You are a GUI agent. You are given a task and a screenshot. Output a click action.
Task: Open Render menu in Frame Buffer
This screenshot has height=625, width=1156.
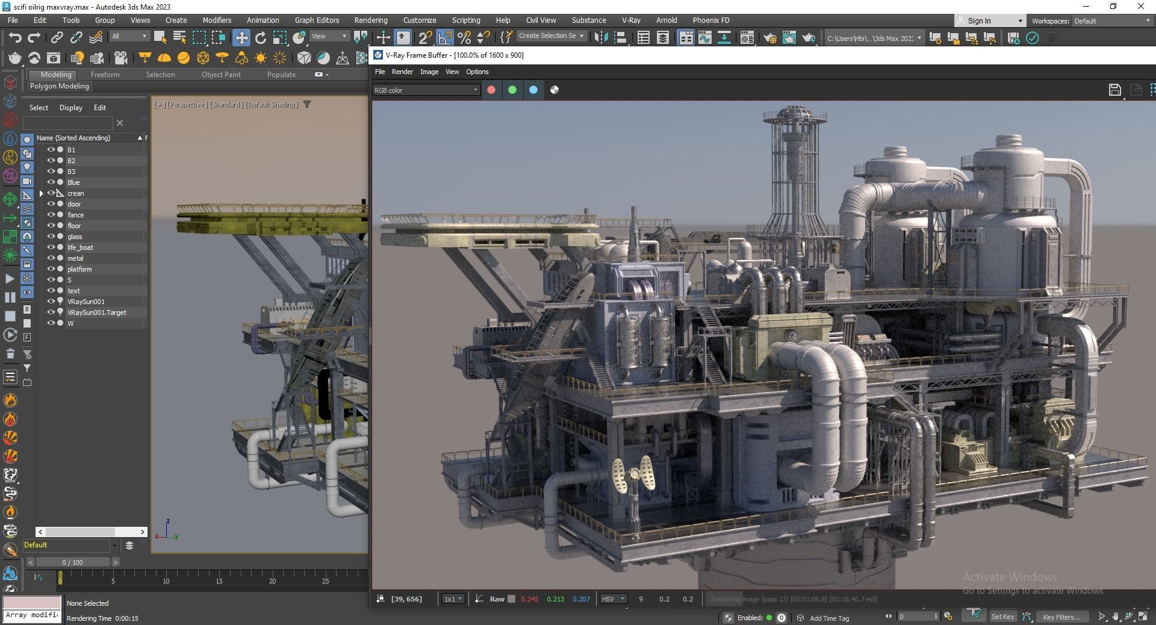tap(402, 72)
